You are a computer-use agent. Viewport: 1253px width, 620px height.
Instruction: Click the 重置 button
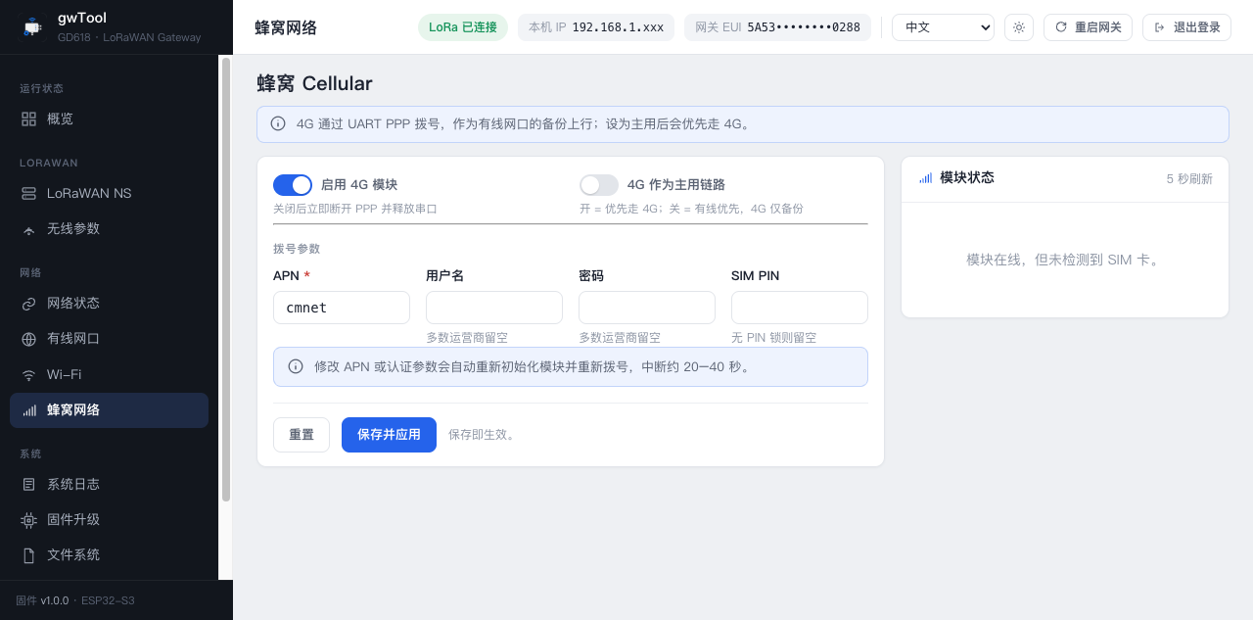click(x=302, y=435)
